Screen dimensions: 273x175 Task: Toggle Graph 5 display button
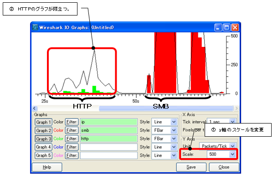[x=43, y=155]
